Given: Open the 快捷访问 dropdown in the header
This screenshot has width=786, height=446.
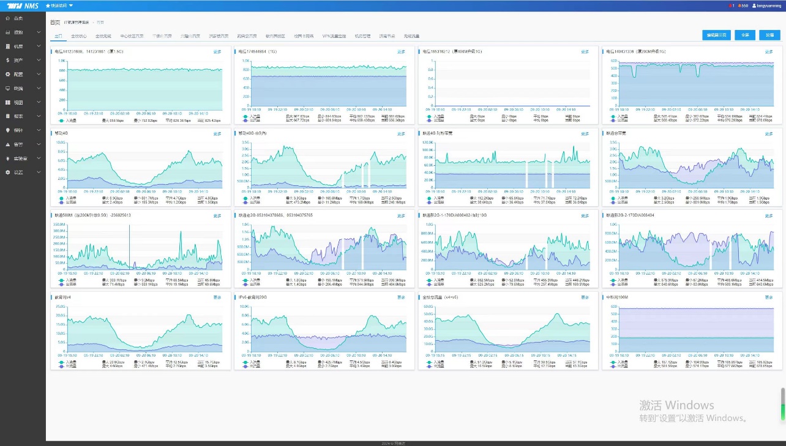Looking at the screenshot, I should coord(59,6).
